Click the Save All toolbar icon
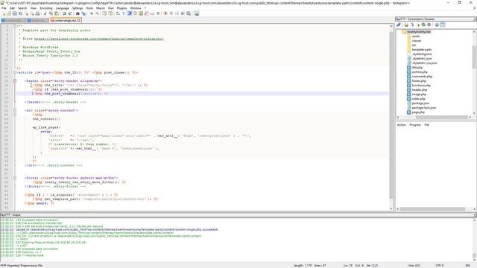The height and width of the screenshot is (268, 477). 20,13
